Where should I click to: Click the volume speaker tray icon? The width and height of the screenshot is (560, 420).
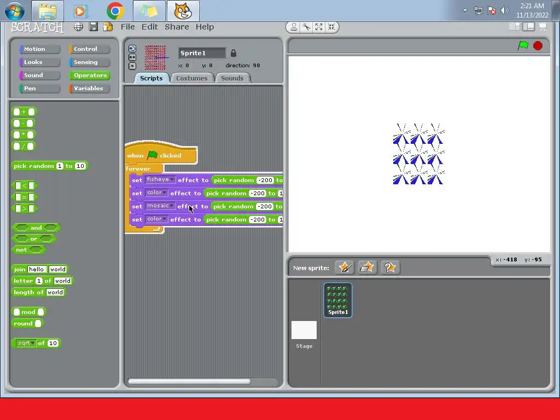[504, 10]
